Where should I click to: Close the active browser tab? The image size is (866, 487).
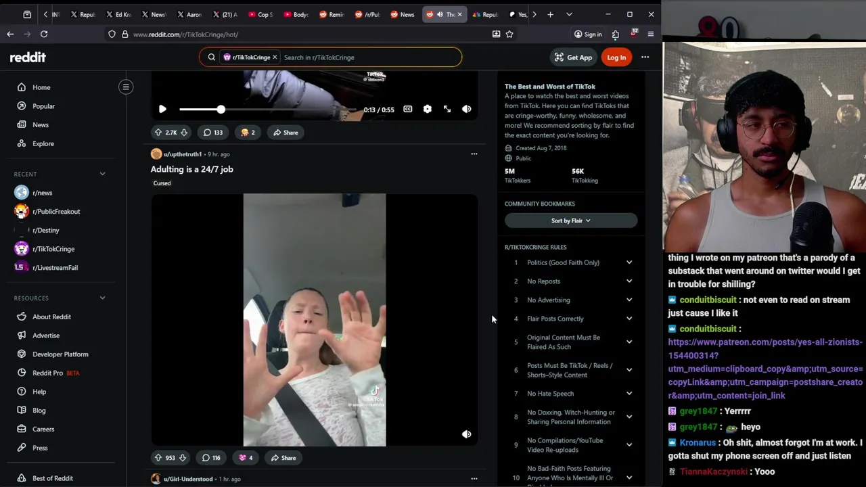click(459, 14)
